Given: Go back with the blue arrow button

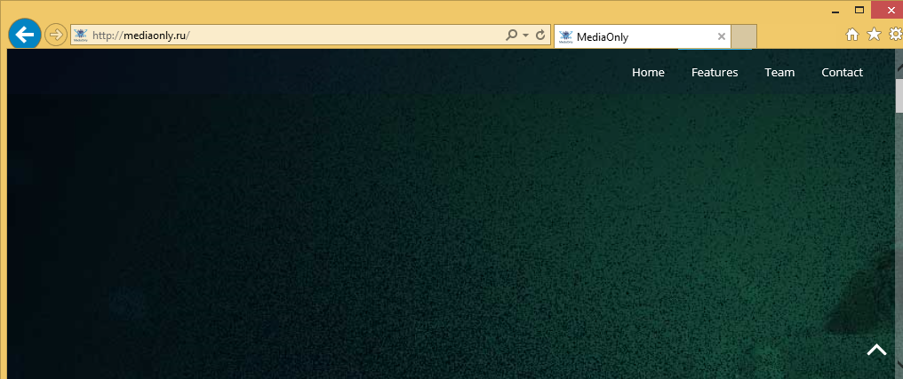Looking at the screenshot, I should point(24,36).
